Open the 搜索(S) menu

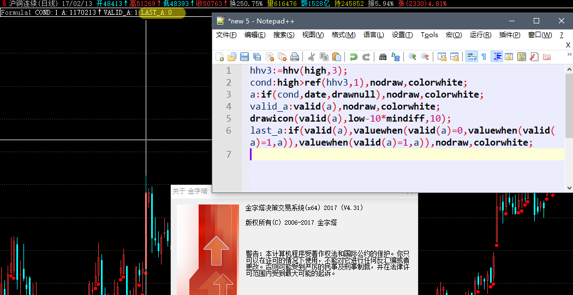[x=284, y=35]
